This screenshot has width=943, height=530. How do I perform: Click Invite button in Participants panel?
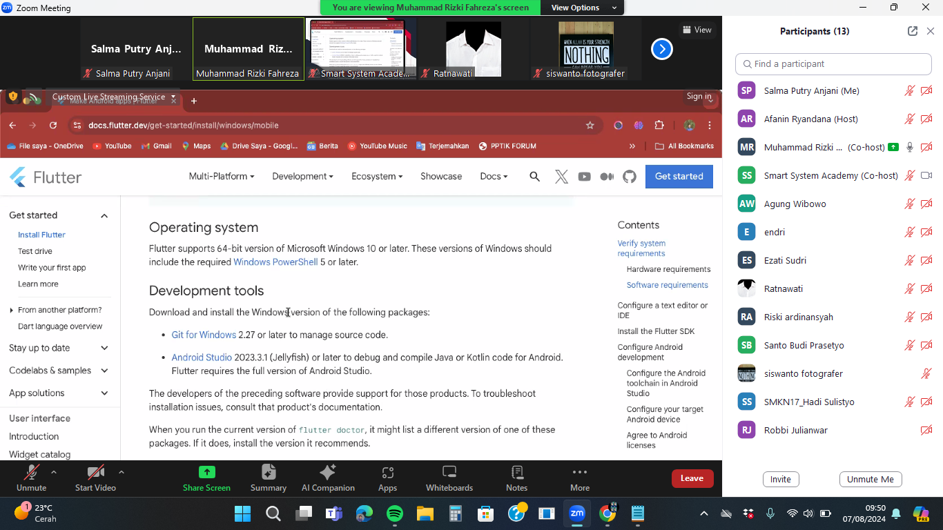coord(781,479)
